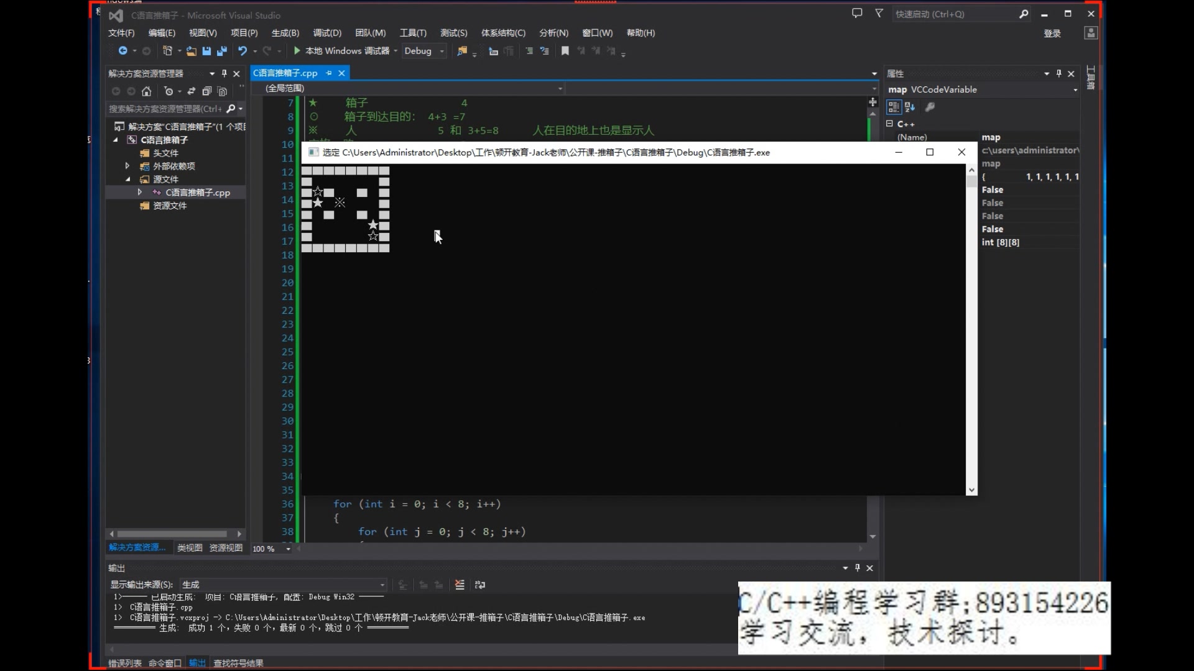Screen dimensions: 1194x671
Task: Click the Collapse All icon in Solution Explorer
Action: click(206, 91)
